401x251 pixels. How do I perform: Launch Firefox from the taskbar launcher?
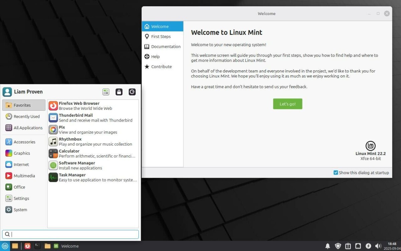(x=28, y=246)
